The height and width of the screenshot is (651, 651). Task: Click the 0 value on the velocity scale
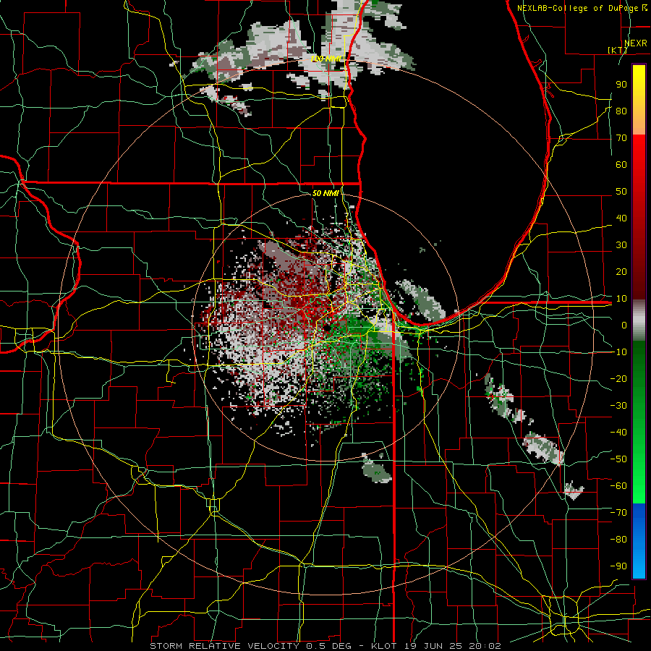[624, 325]
